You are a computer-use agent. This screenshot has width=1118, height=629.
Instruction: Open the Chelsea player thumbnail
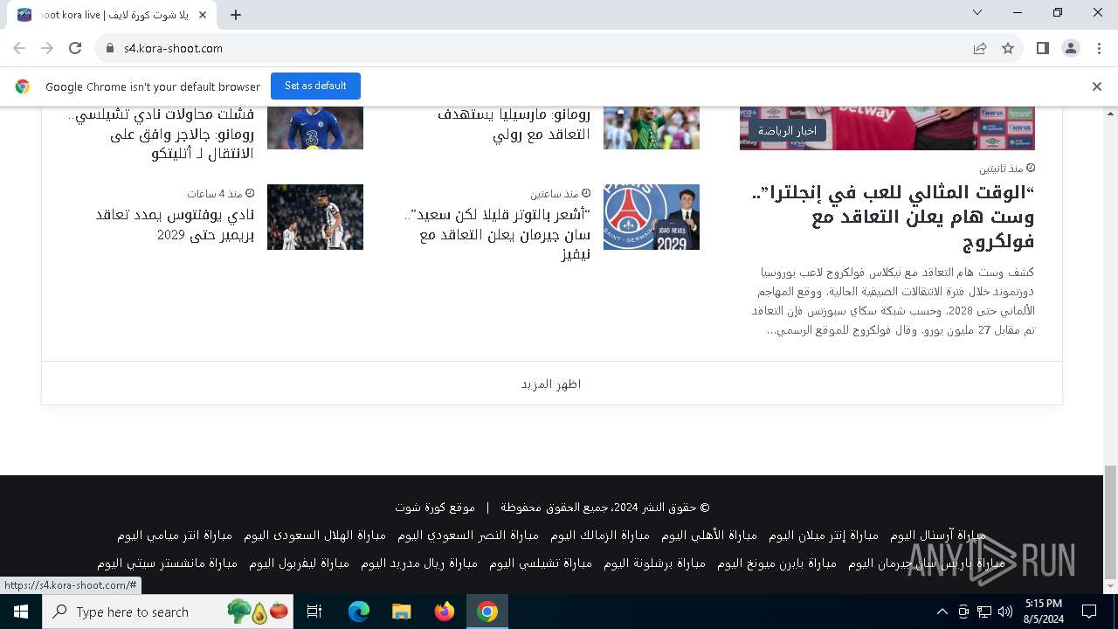pyautogui.click(x=315, y=128)
